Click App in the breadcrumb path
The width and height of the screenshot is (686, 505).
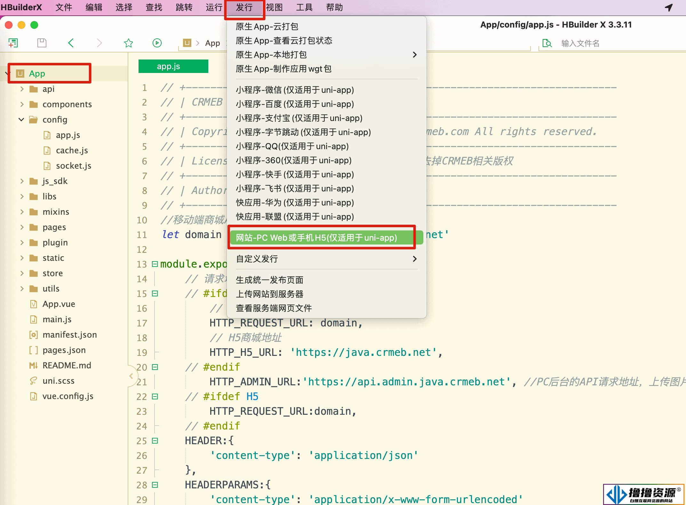[212, 43]
